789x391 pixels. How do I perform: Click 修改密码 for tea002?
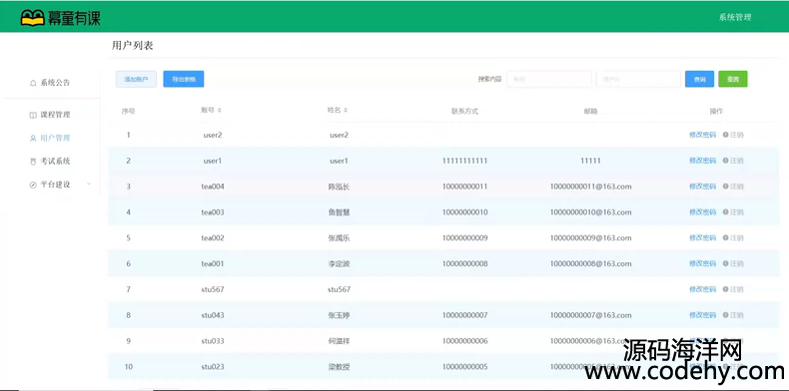click(x=702, y=237)
